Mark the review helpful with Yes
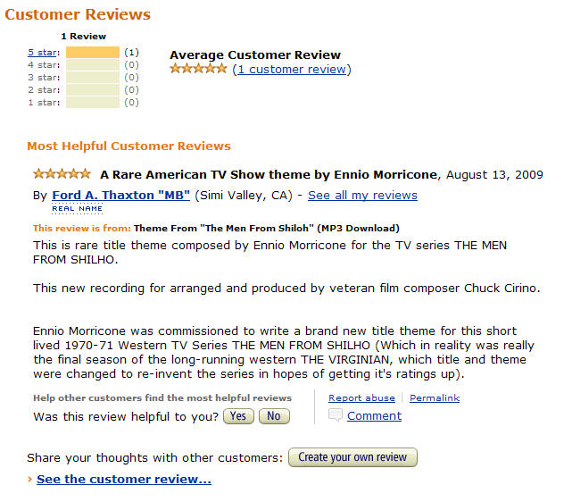 [238, 416]
